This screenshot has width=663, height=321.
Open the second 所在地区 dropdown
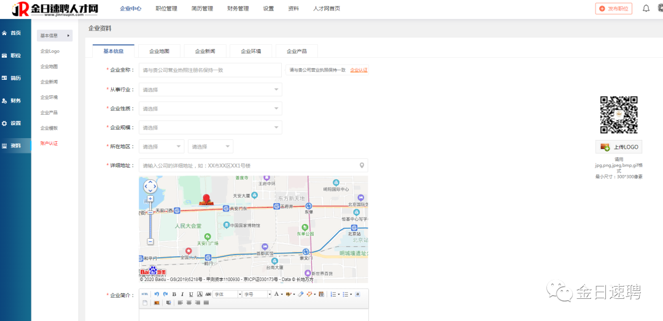tap(211, 146)
